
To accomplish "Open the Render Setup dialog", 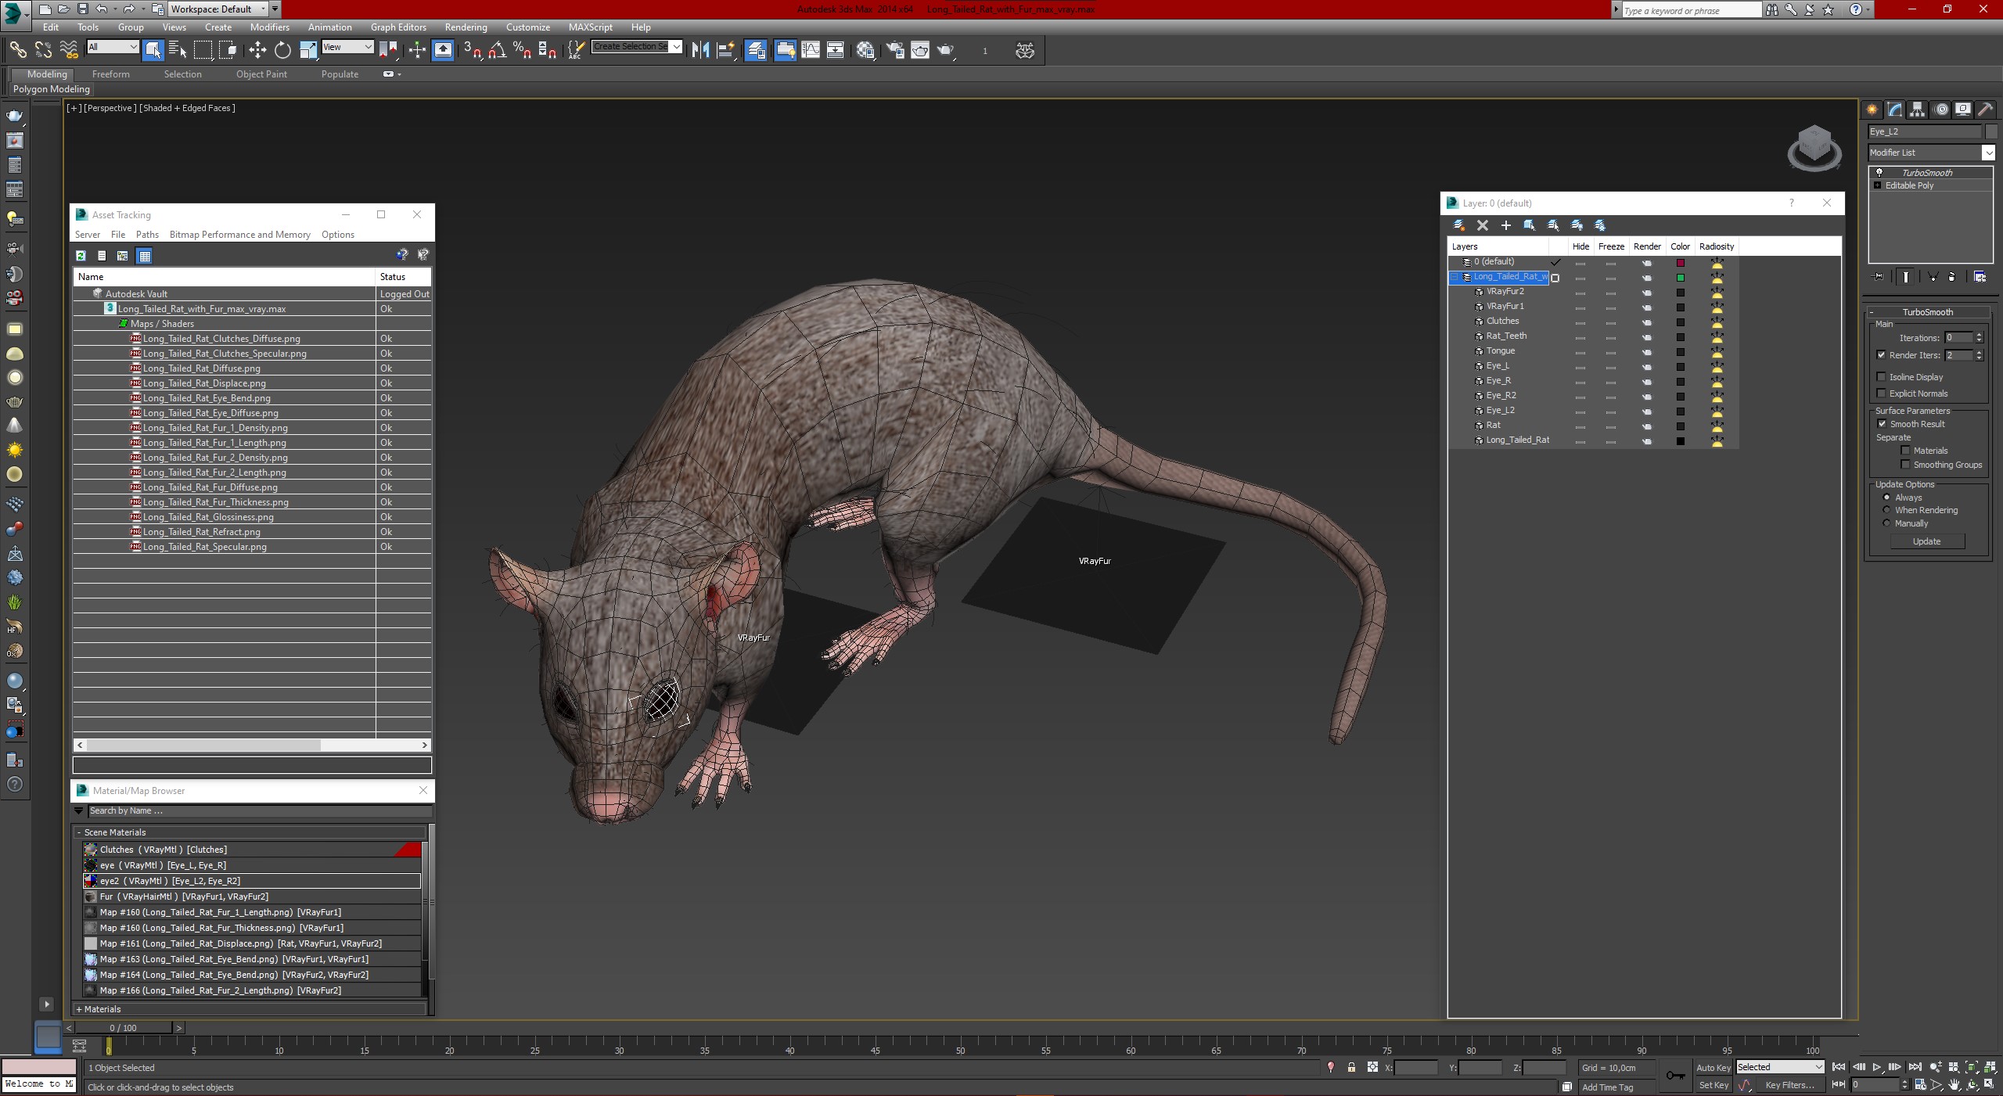I will click(895, 50).
